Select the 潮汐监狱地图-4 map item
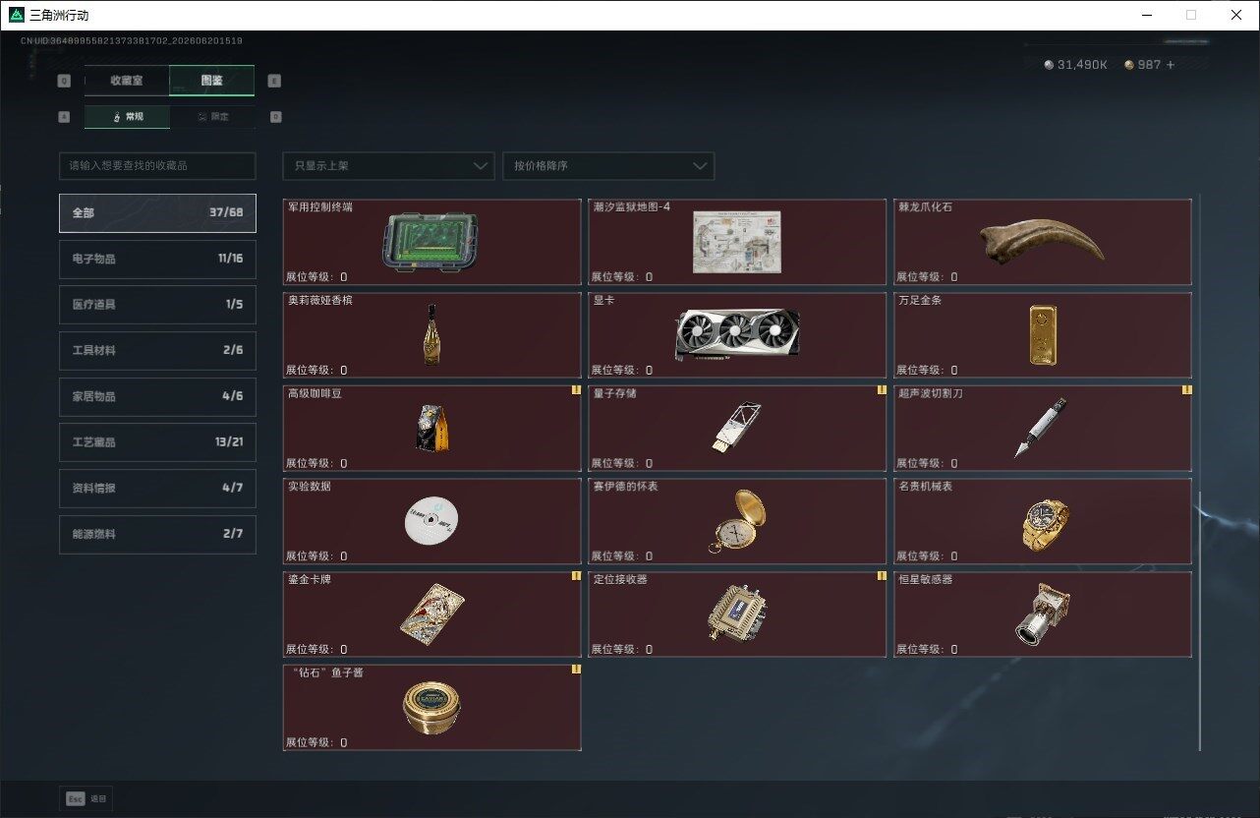Screen dimensions: 1260x818 737,242
